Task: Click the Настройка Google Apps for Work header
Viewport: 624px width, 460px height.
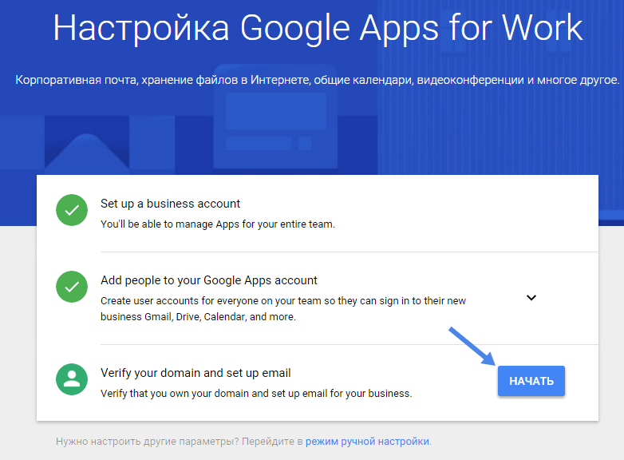Action: [318, 28]
